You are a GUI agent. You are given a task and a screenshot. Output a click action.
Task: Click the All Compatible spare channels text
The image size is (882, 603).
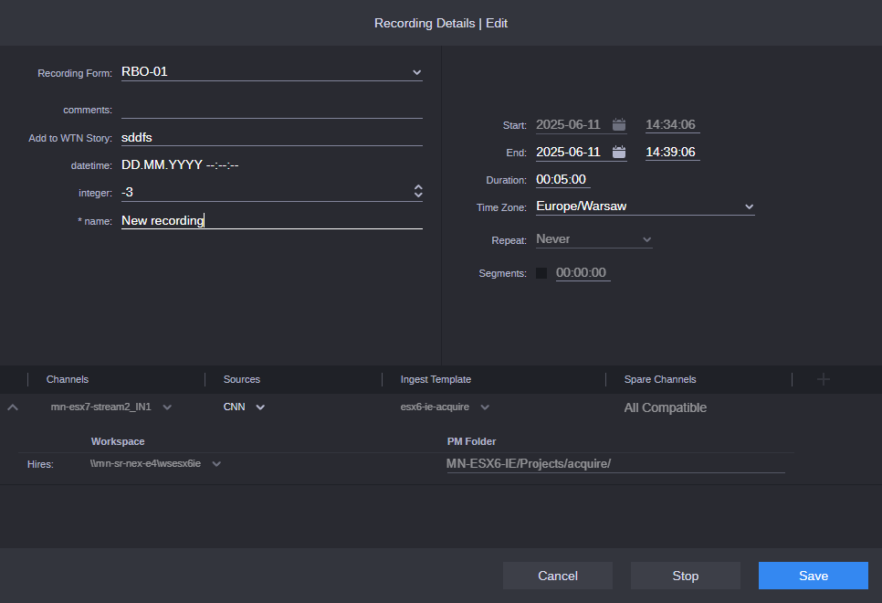click(666, 407)
